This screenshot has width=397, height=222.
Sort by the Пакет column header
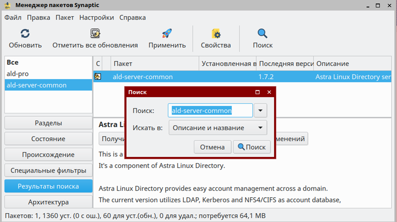click(x=155, y=64)
